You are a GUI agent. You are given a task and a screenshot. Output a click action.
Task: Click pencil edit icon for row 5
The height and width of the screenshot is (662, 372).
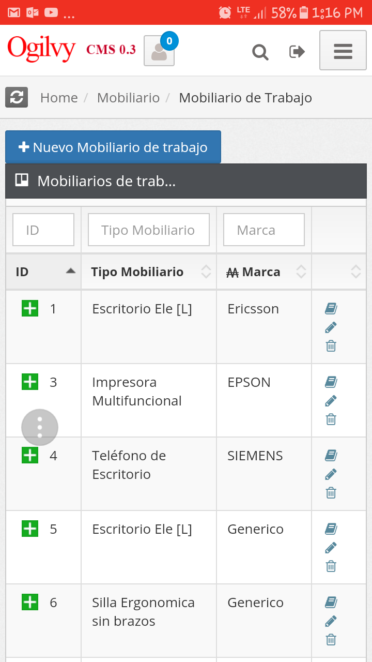[331, 548]
